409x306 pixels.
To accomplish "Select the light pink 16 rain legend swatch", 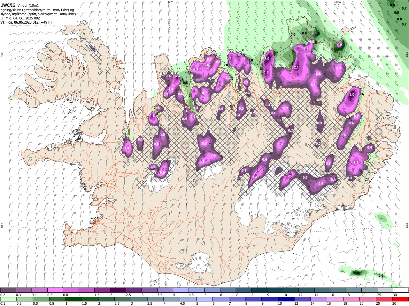I will 335,299.
